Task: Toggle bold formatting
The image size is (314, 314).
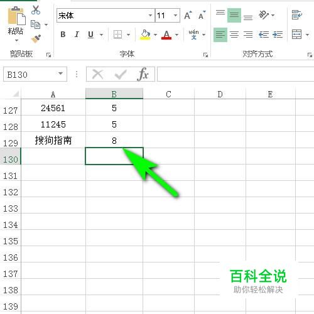Action: [x=63, y=35]
